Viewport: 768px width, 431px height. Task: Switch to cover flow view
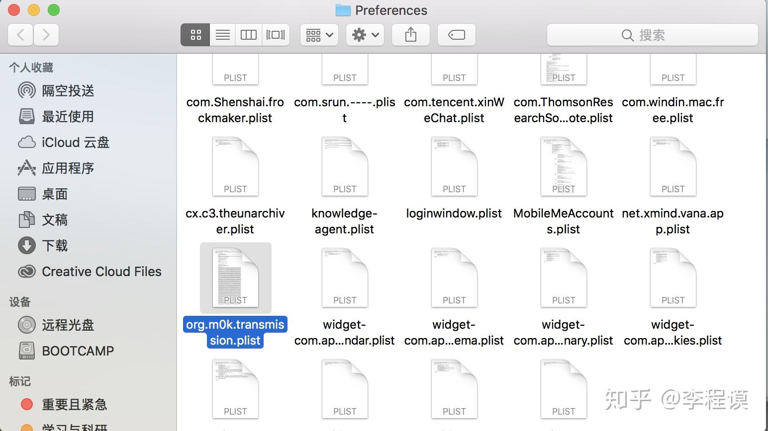(276, 35)
